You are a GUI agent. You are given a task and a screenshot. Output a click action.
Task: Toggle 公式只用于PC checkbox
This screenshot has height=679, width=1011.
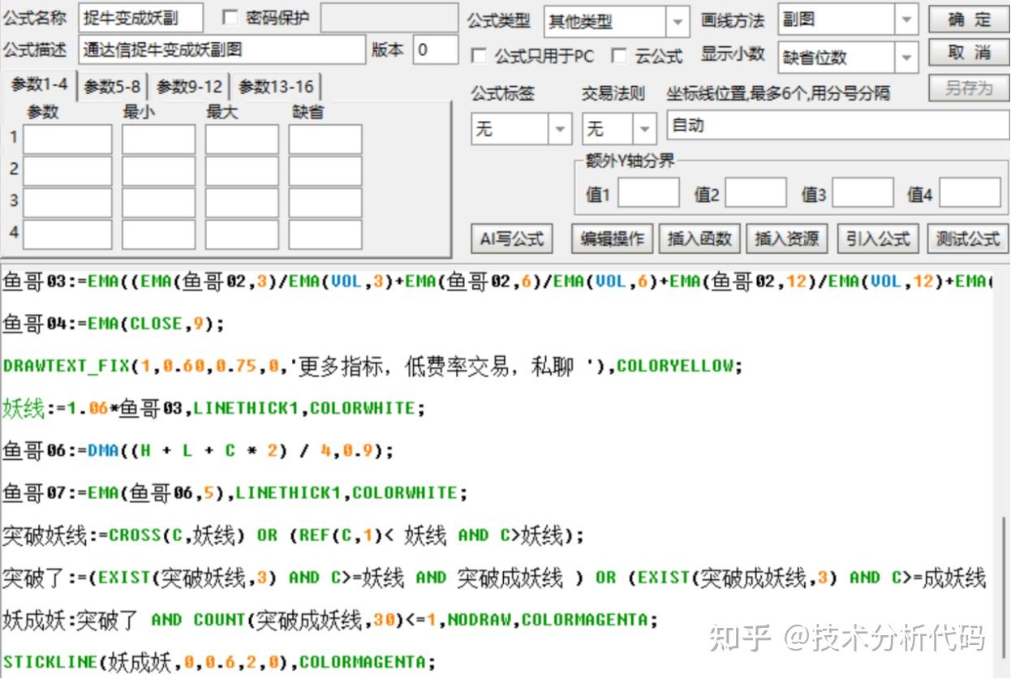[479, 56]
